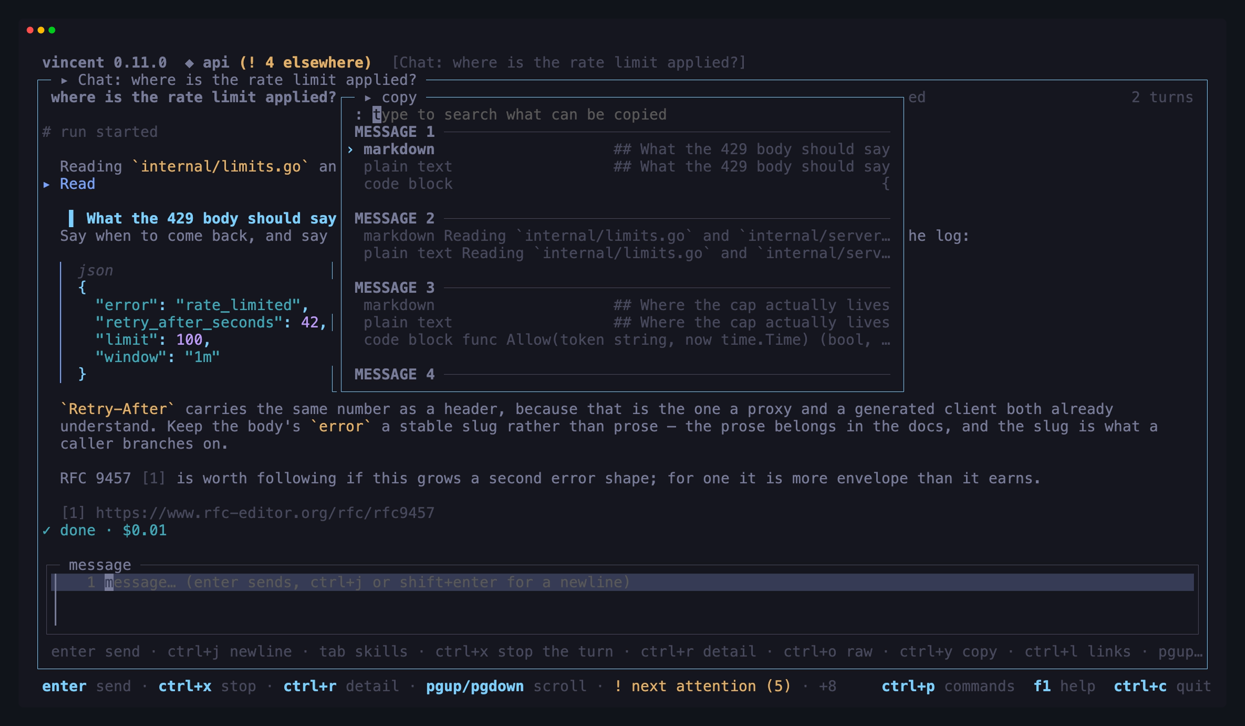Click tab skills in the hint bar
The height and width of the screenshot is (726, 1245).
click(363, 652)
